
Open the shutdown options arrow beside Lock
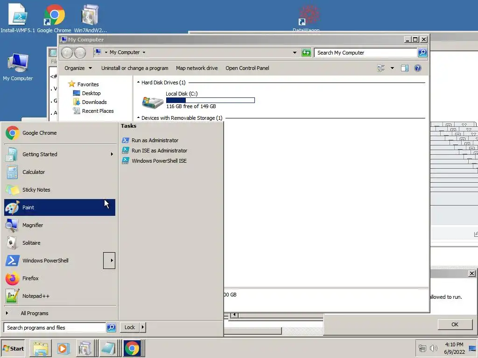(x=143, y=327)
